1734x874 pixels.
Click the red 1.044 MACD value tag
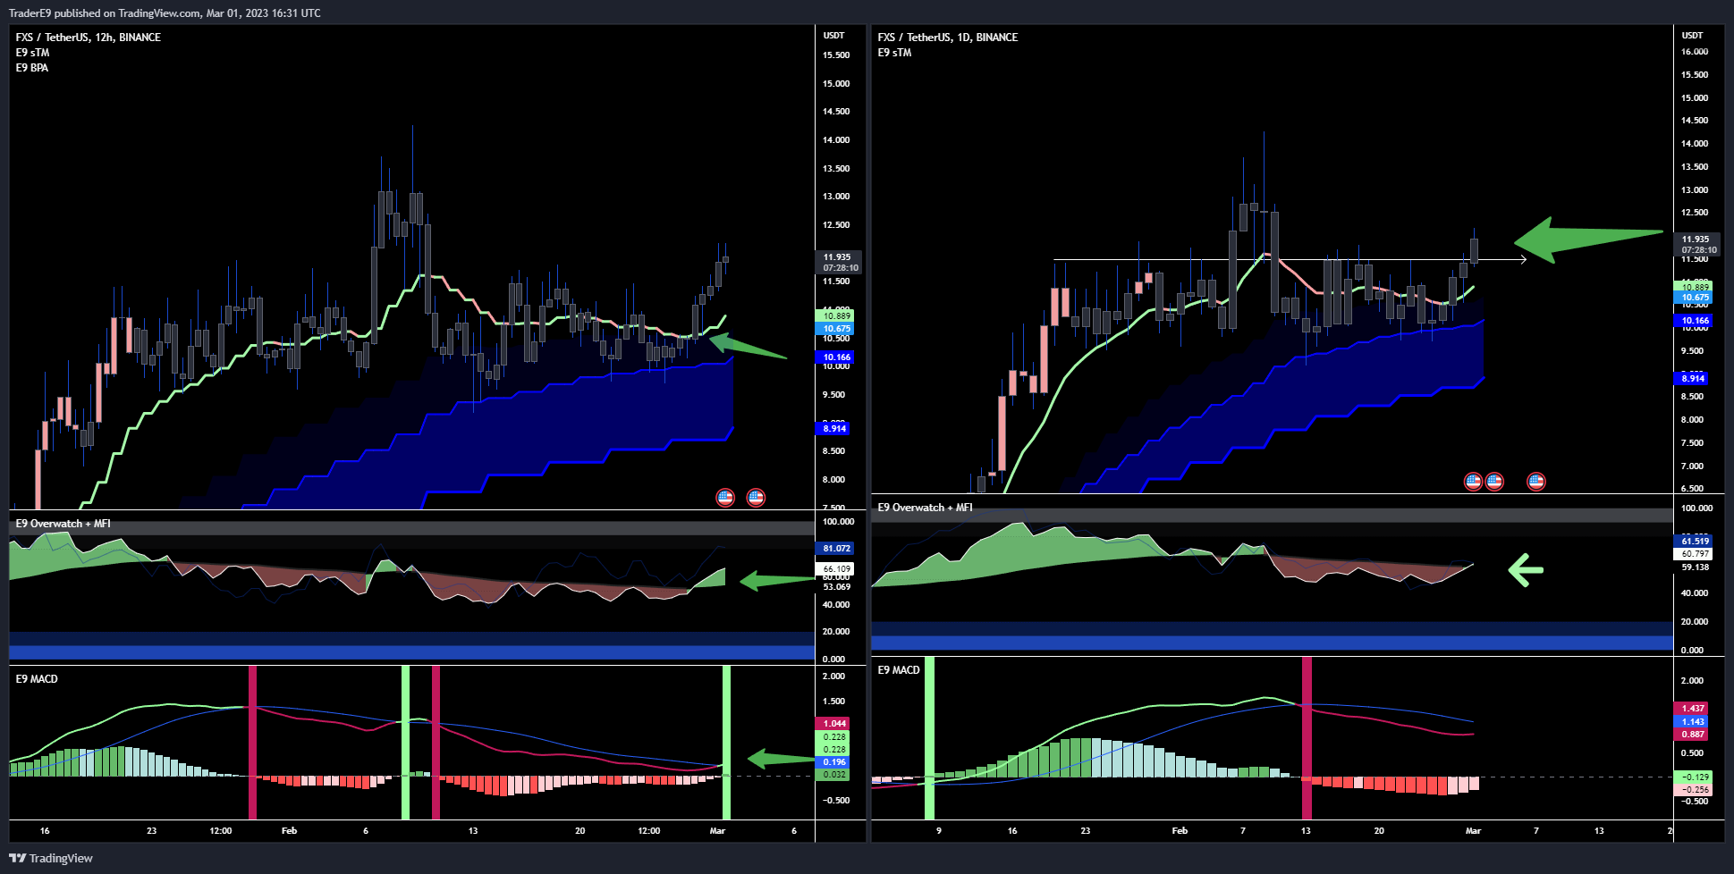click(833, 723)
